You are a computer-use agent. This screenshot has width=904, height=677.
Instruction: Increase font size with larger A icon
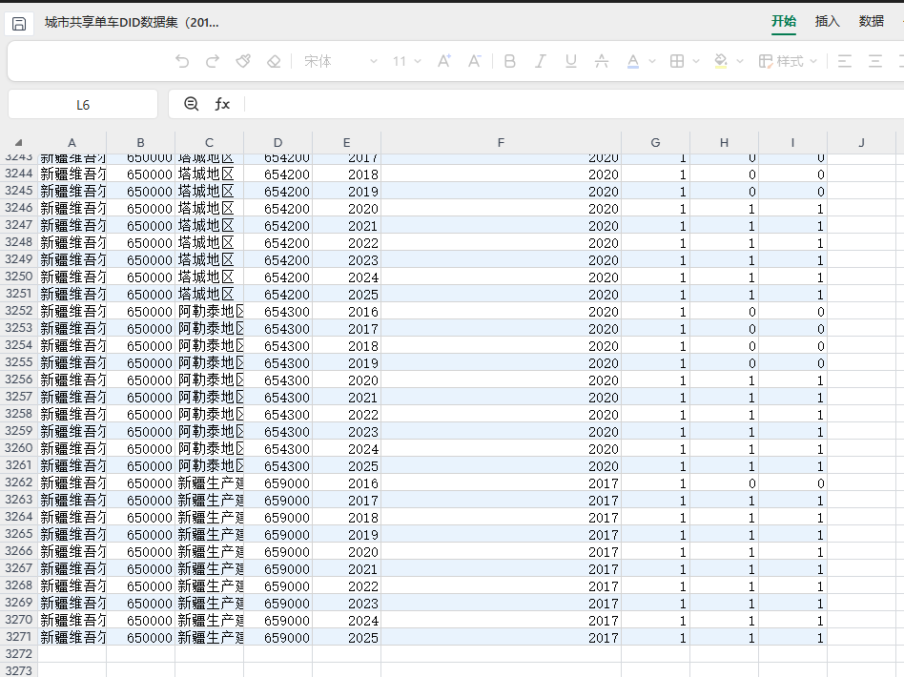[443, 61]
